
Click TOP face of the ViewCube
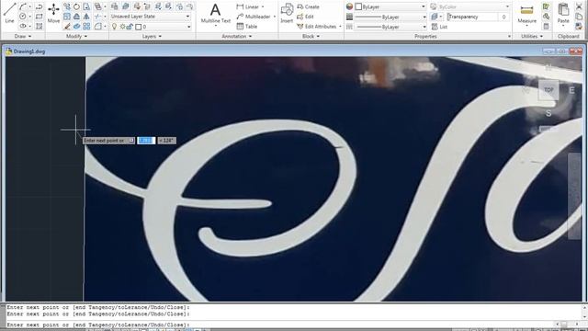pyautogui.click(x=548, y=90)
